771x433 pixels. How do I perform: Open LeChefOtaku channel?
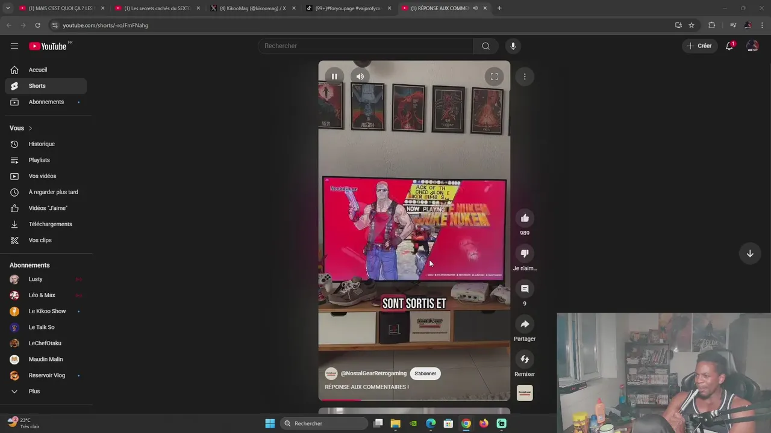coord(46,343)
